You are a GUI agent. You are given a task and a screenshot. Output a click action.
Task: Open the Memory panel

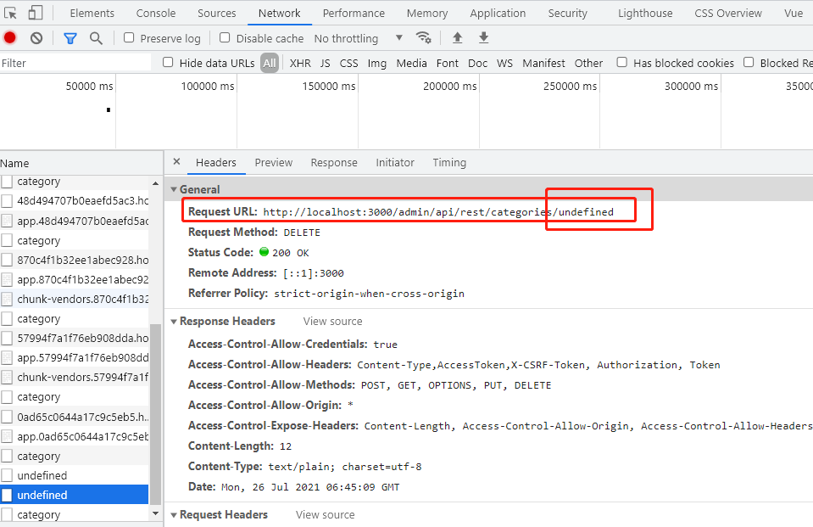pos(427,13)
